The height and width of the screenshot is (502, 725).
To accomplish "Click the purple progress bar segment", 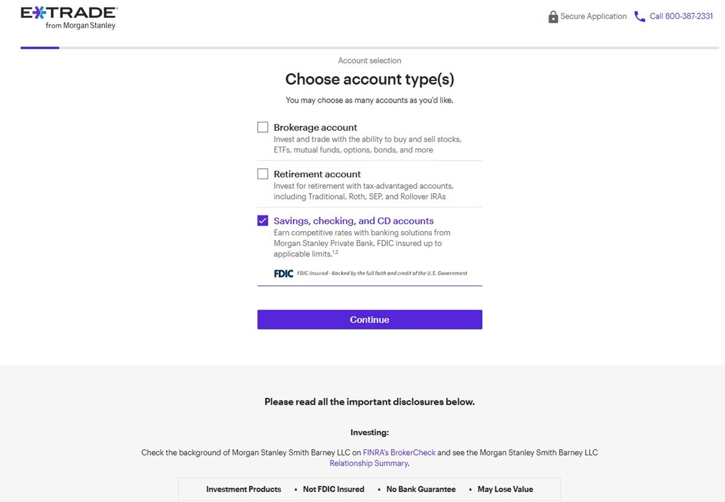I will tap(40, 48).
